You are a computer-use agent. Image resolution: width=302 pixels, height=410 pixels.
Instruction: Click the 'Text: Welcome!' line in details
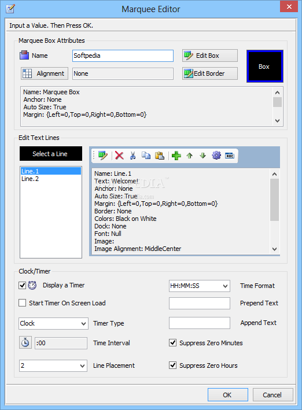tap(116, 181)
